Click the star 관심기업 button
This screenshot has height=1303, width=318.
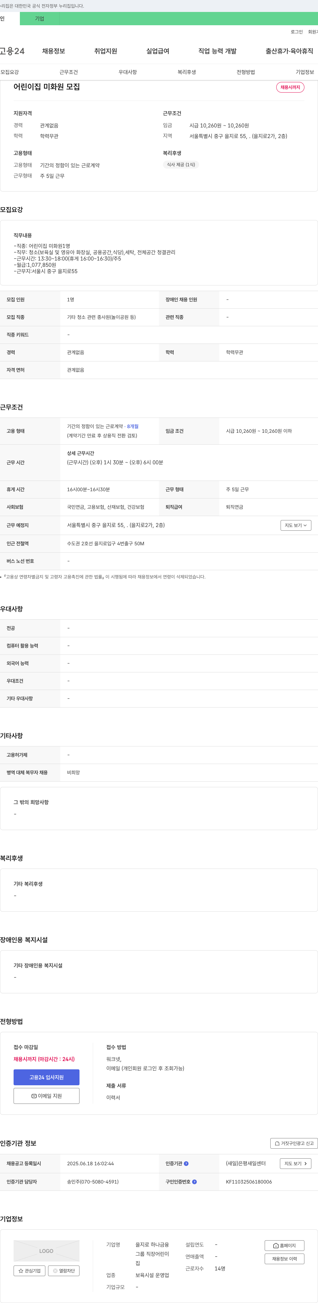pos(29,1270)
